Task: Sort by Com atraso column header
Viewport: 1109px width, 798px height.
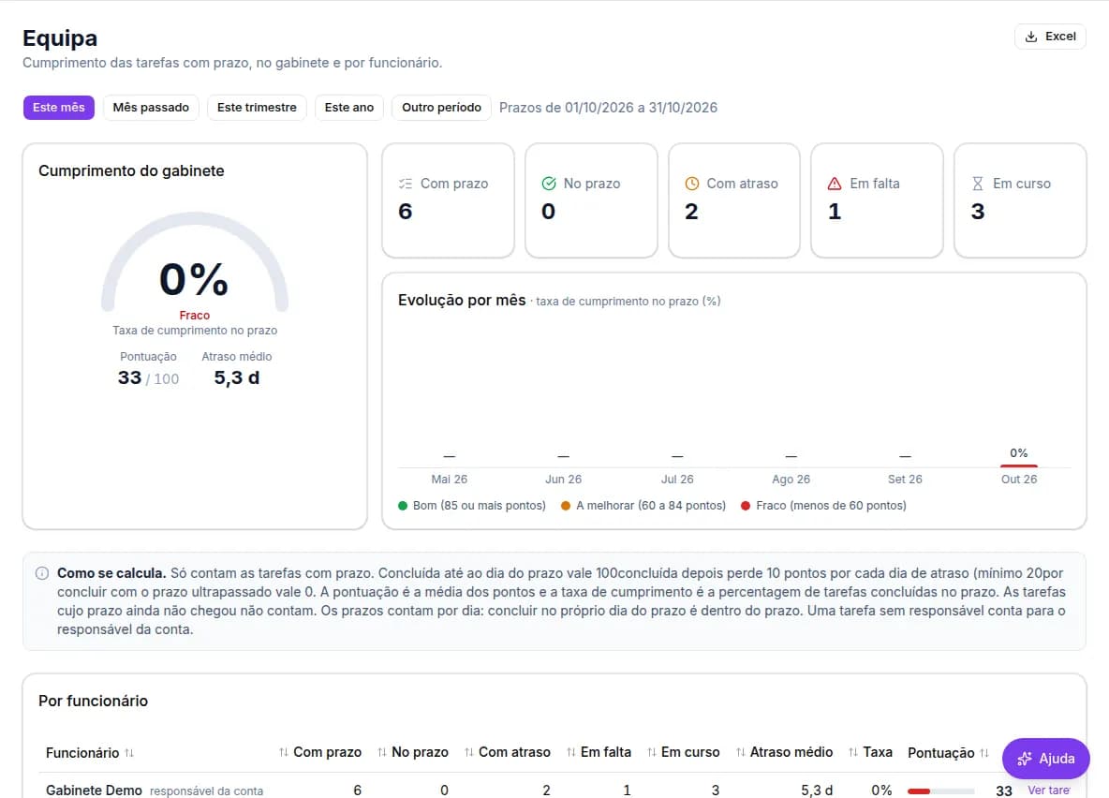Action: [507, 753]
